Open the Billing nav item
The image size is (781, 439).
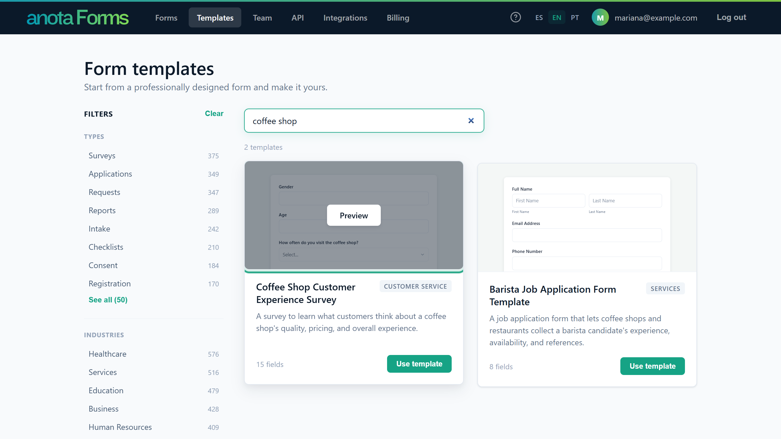pyautogui.click(x=398, y=18)
